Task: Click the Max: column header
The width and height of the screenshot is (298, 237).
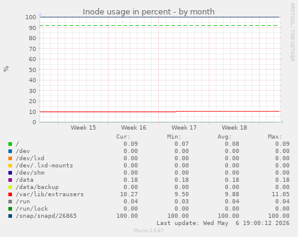Action: (x=275, y=137)
